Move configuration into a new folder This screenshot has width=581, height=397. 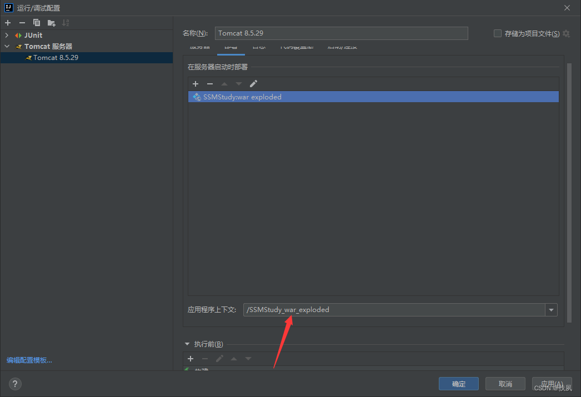(52, 23)
